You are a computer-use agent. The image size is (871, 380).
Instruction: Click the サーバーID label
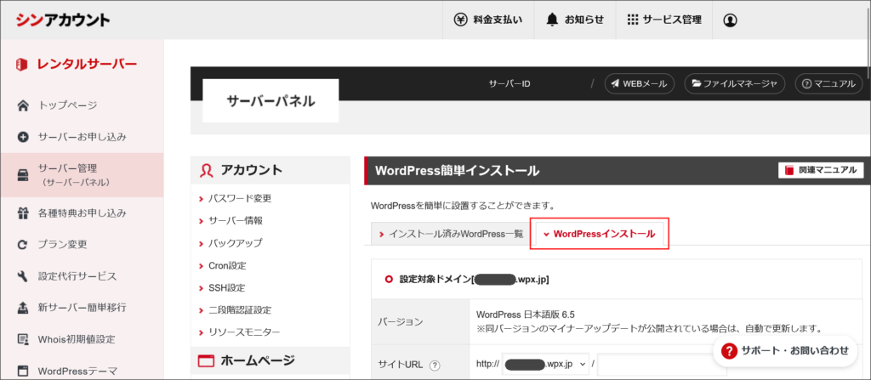(x=510, y=84)
